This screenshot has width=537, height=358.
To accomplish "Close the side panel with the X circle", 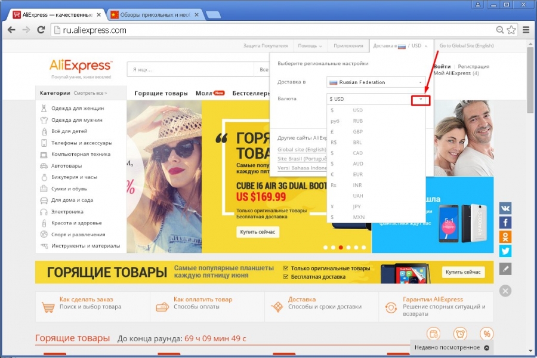I will pos(505,291).
